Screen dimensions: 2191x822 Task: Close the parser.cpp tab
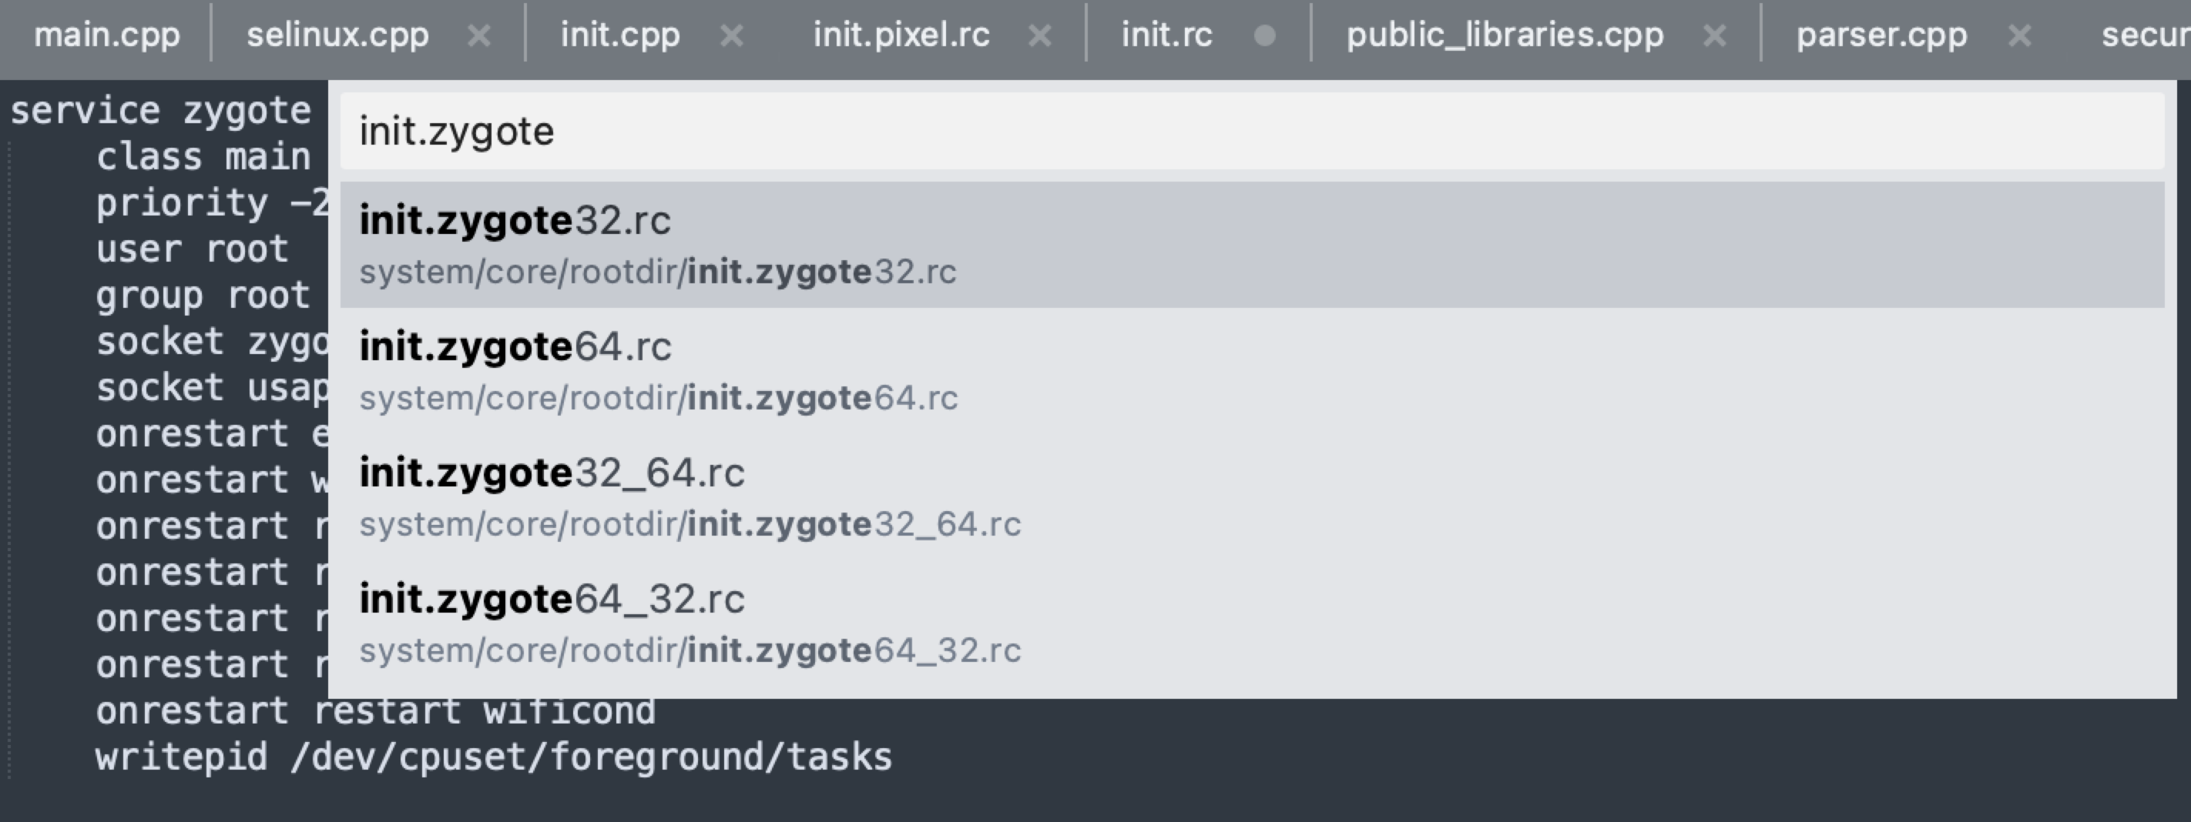2019,35
